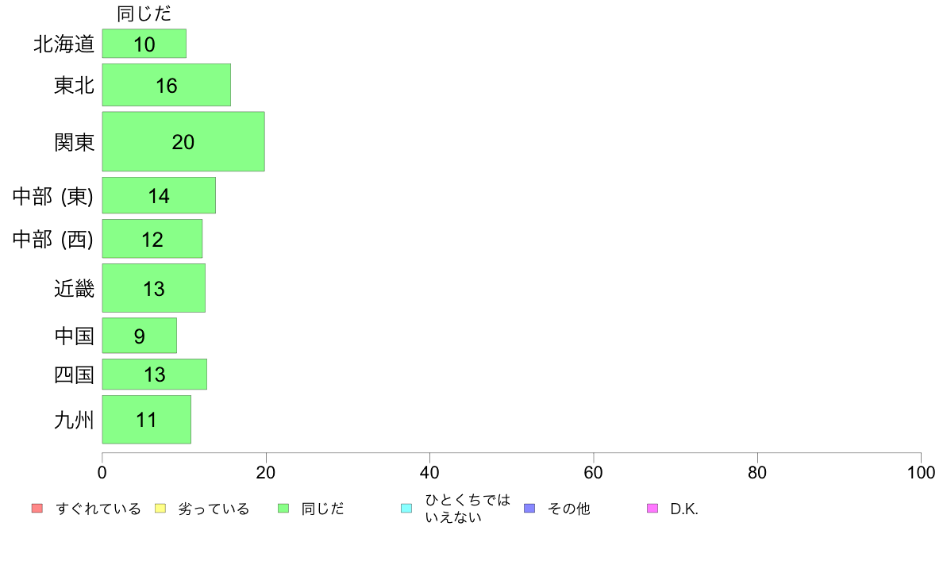Click the yellow 劣っている legend swatch
Screen dimensions: 943x584
click(x=160, y=509)
